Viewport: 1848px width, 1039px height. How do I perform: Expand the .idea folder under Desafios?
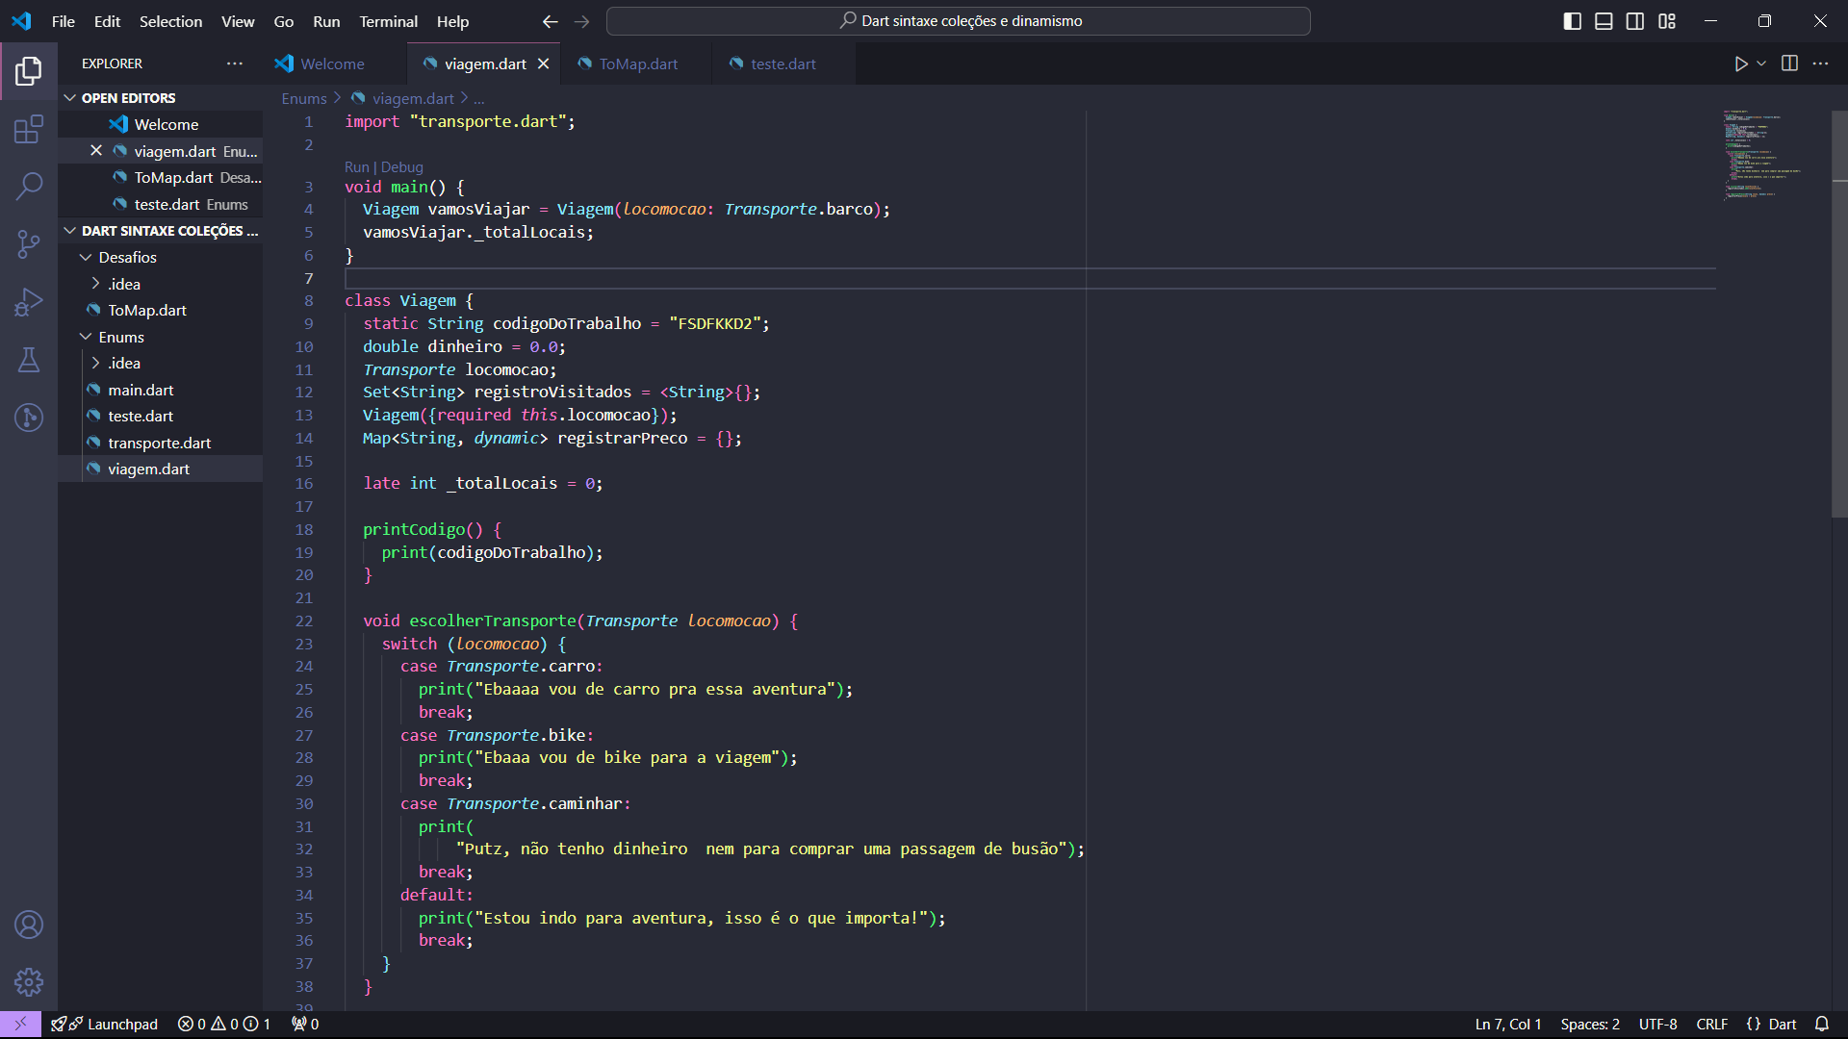[124, 284]
